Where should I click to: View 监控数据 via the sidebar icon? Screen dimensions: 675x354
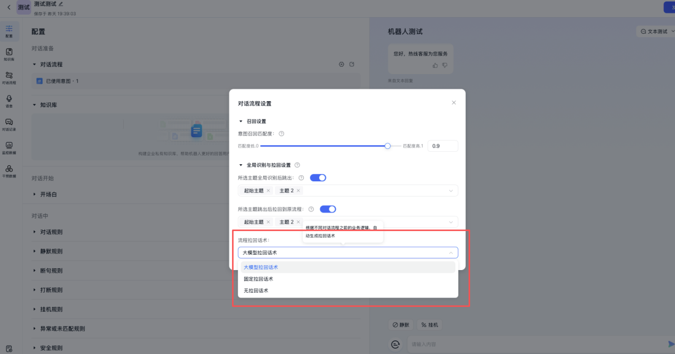coord(9,148)
